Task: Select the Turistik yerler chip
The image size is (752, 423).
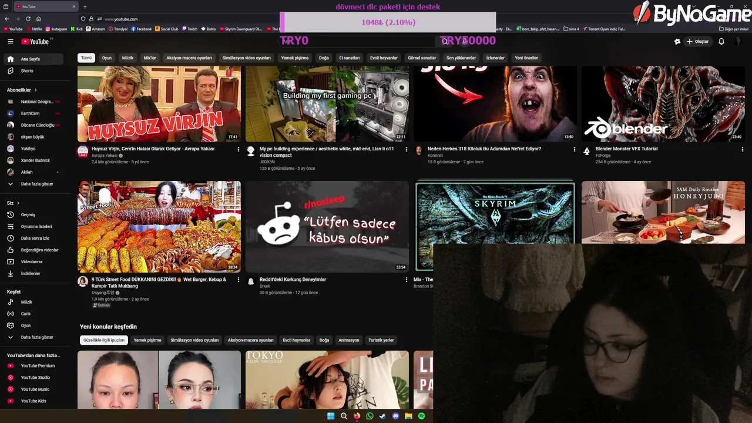Action: 381,340
